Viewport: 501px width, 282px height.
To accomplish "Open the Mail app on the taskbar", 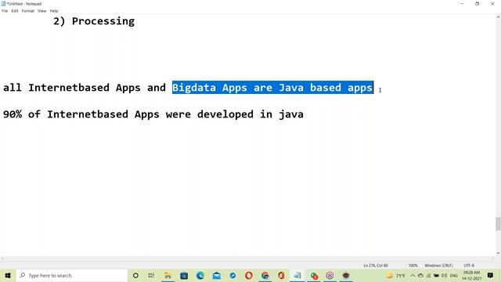I will click(217, 275).
